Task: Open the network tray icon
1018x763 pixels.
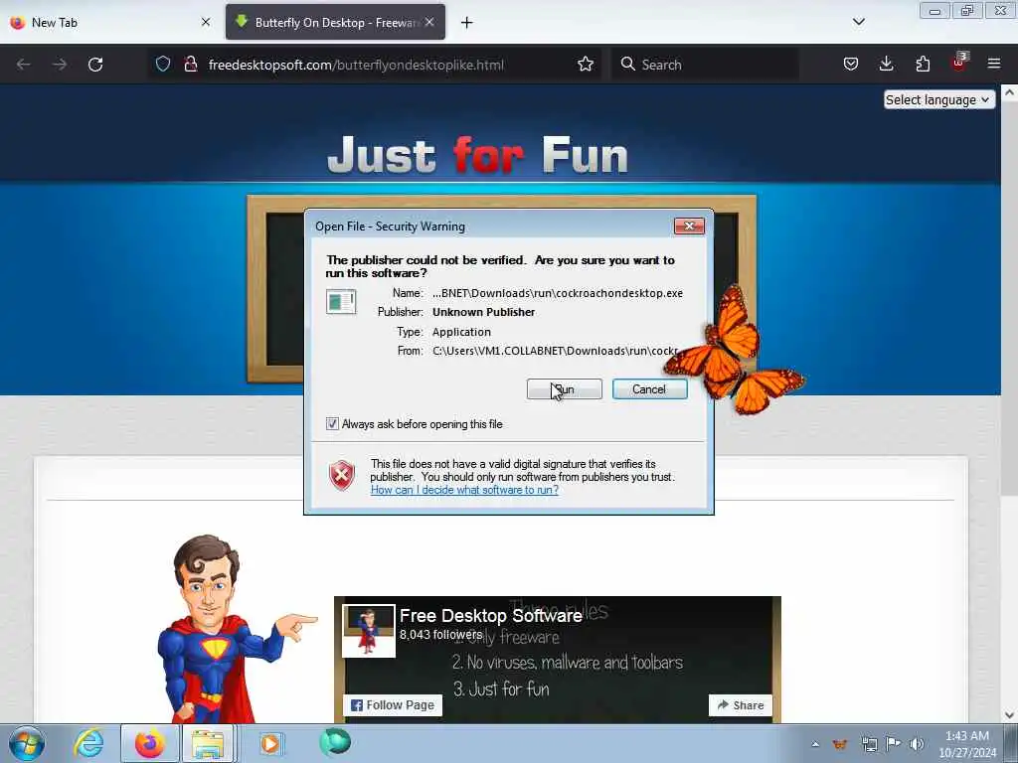Action: pyautogui.click(x=869, y=744)
